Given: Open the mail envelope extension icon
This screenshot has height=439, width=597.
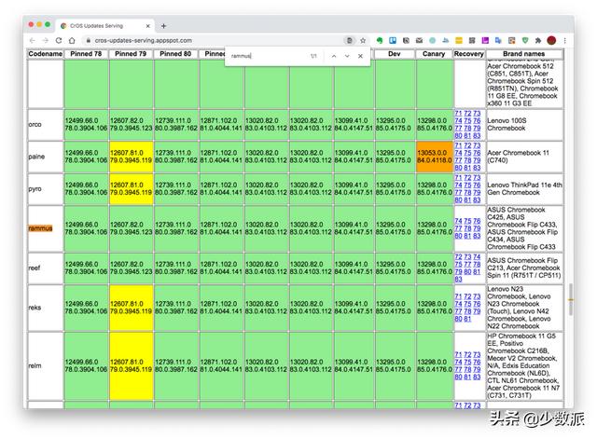Looking at the screenshot, I should pyautogui.click(x=419, y=40).
